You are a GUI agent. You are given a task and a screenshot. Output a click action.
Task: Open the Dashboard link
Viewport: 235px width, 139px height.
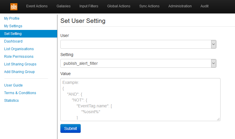pyautogui.click(x=13, y=41)
